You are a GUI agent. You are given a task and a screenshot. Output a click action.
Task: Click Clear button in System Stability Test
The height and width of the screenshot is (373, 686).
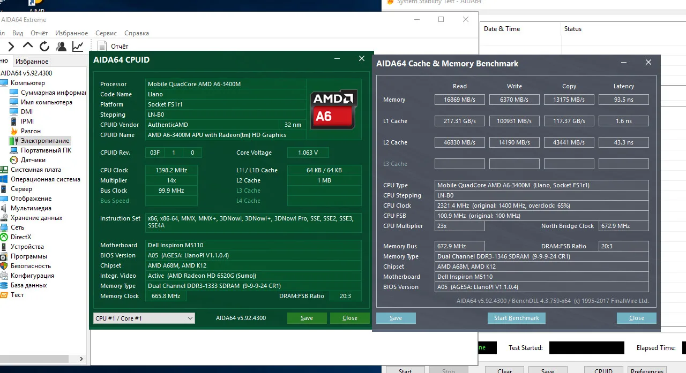coord(504,370)
